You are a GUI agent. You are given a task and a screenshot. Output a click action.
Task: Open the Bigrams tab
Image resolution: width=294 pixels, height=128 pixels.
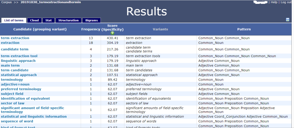(x=92, y=20)
